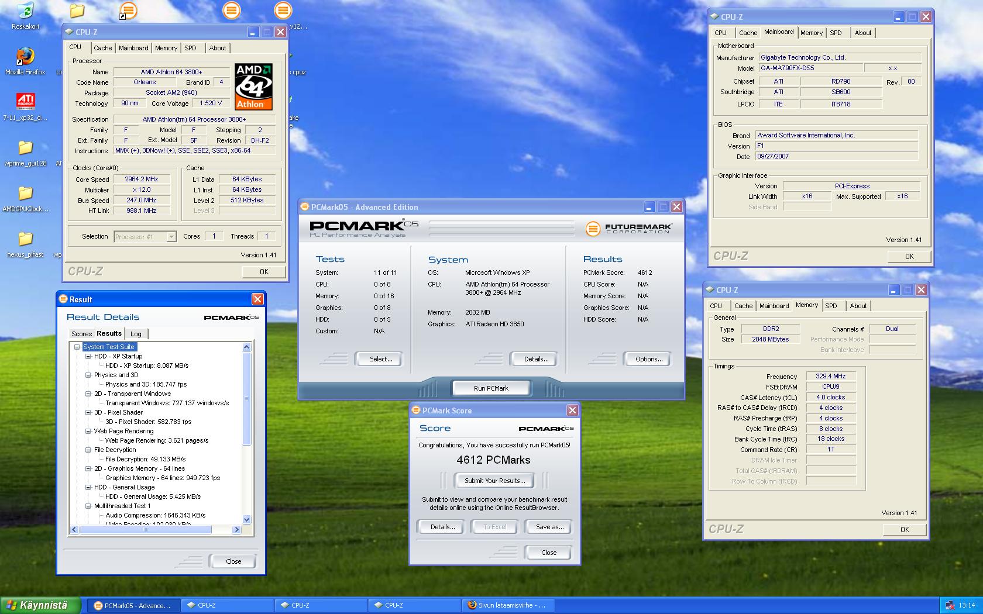The image size is (983, 614).
Task: Open the hexus_pifast folder icon
Action: [25, 239]
